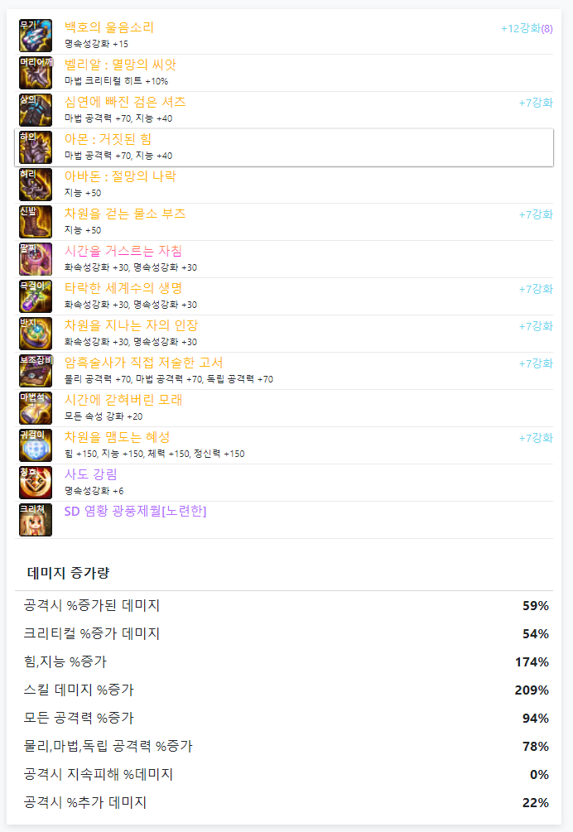Select the magic stone (마법석) icon
573x832 pixels.
36,408
